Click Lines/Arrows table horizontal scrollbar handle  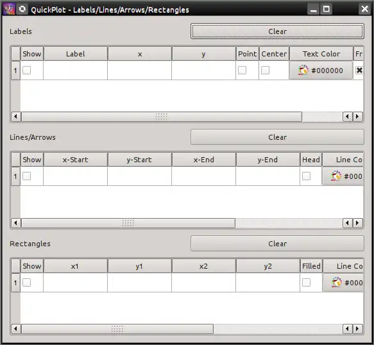(128, 223)
